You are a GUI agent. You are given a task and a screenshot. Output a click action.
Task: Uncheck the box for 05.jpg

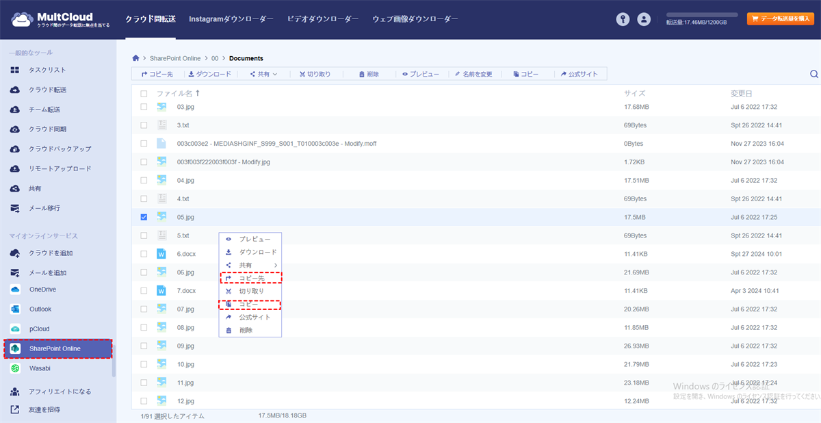pos(144,217)
